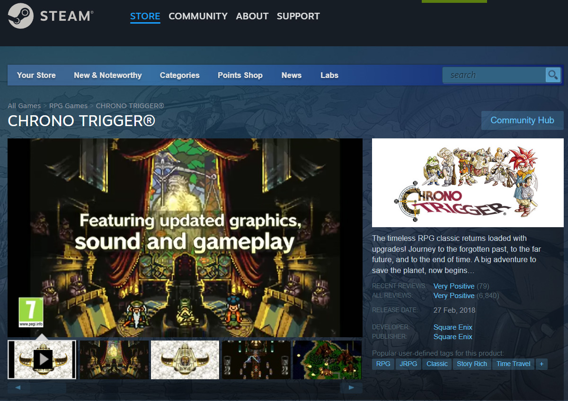
Task: Open the SUPPORT page
Action: point(298,16)
